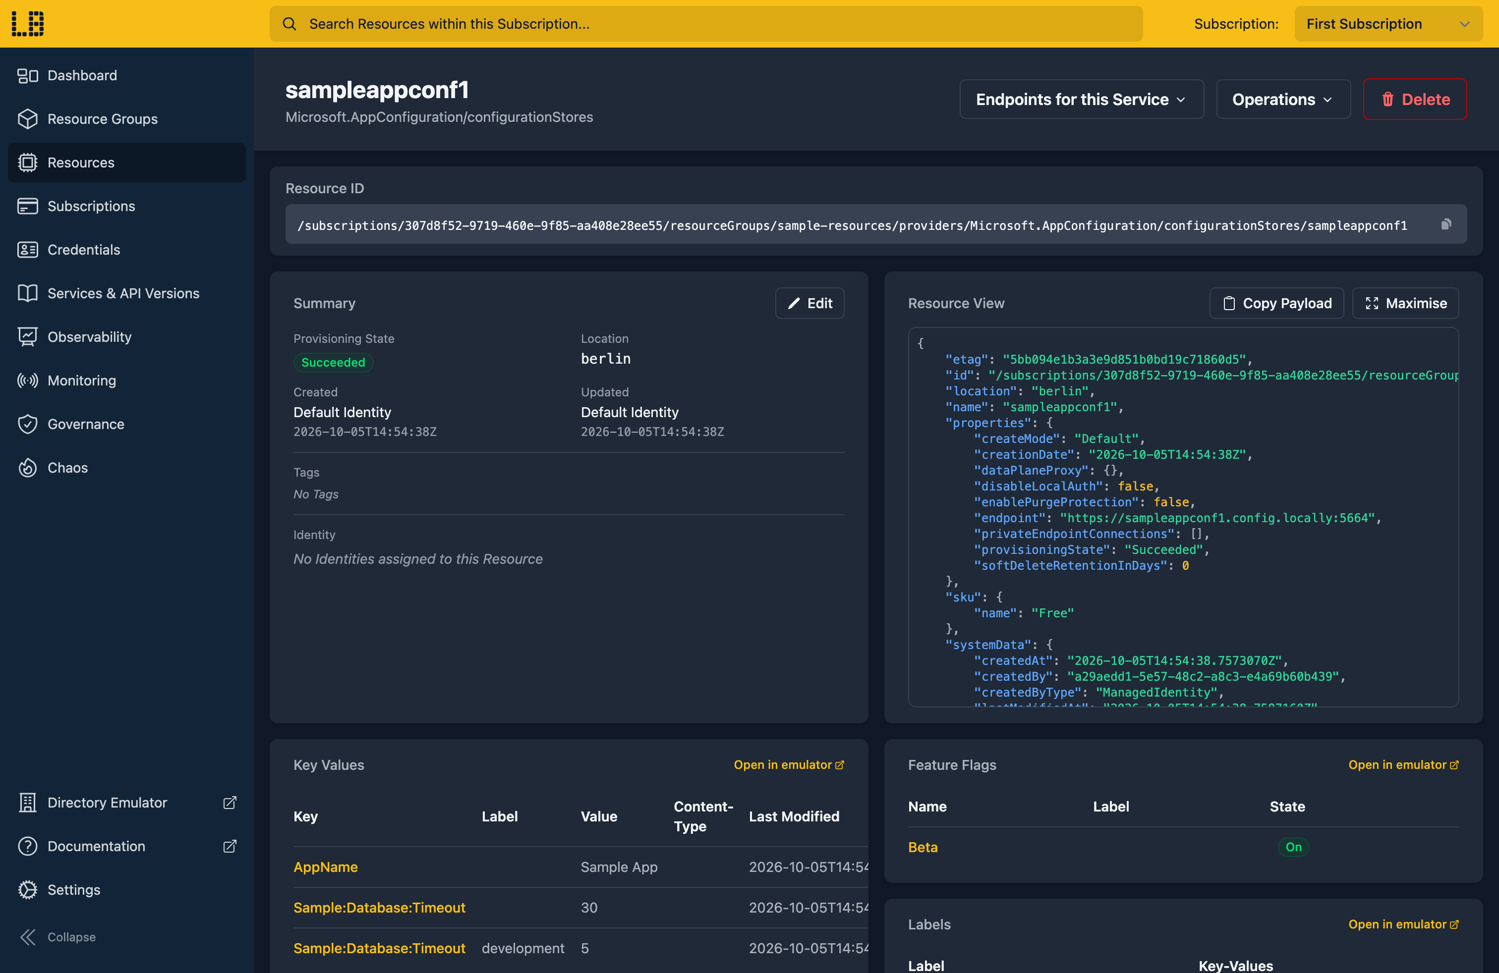Select Resources in the sidebar
Image resolution: width=1499 pixels, height=973 pixels.
coord(126,162)
